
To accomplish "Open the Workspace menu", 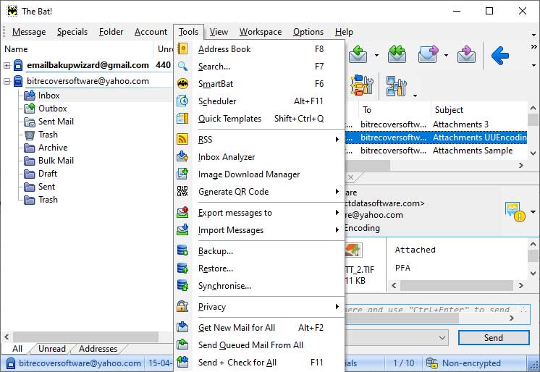I will click(261, 32).
